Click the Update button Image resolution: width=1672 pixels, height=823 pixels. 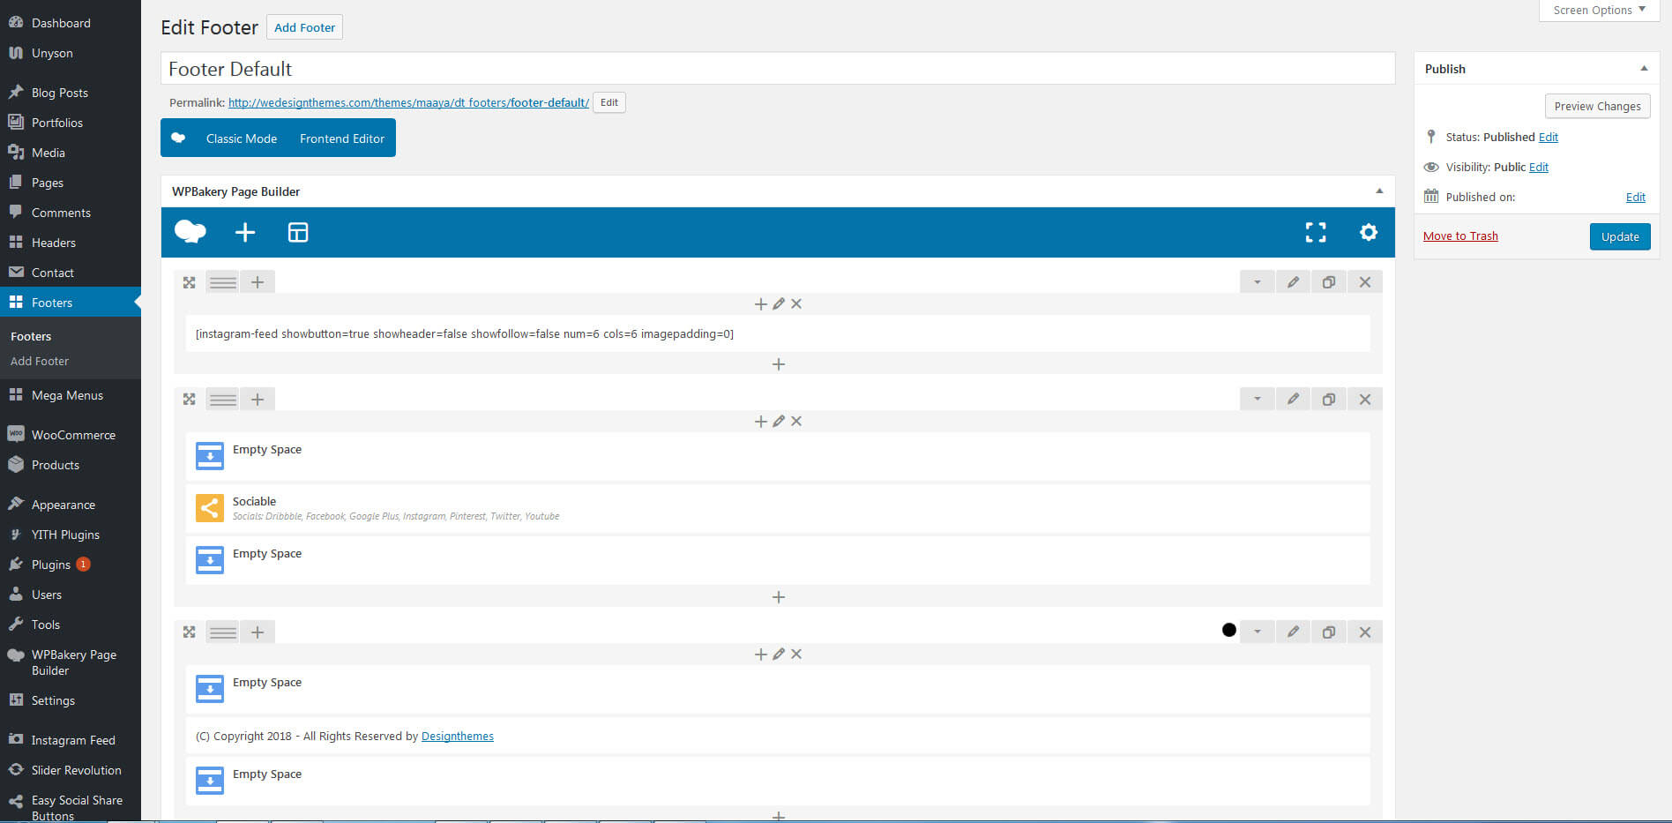(x=1619, y=236)
